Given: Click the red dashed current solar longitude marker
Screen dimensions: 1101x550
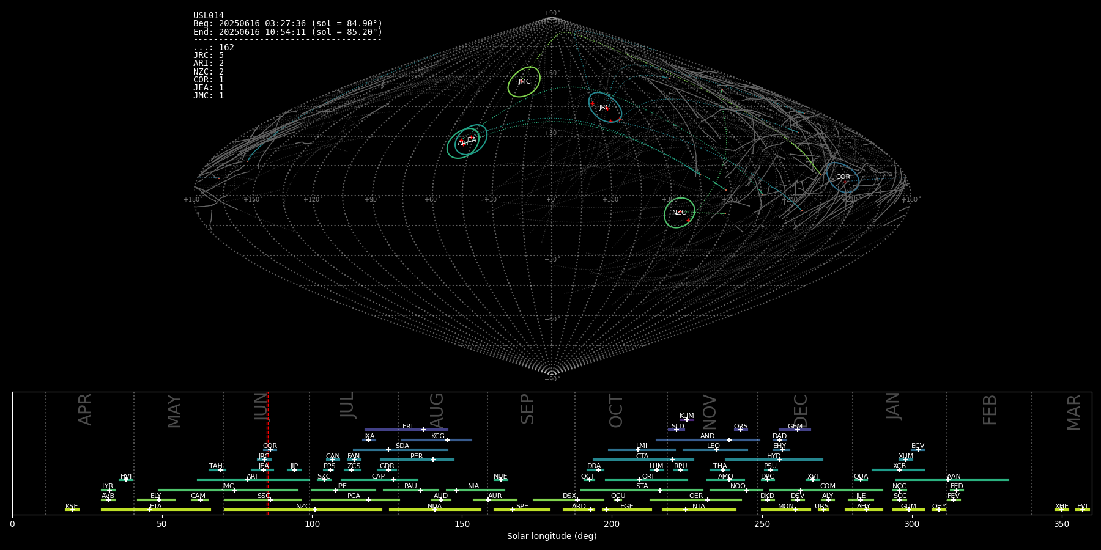Looking at the screenshot, I should tap(267, 453).
